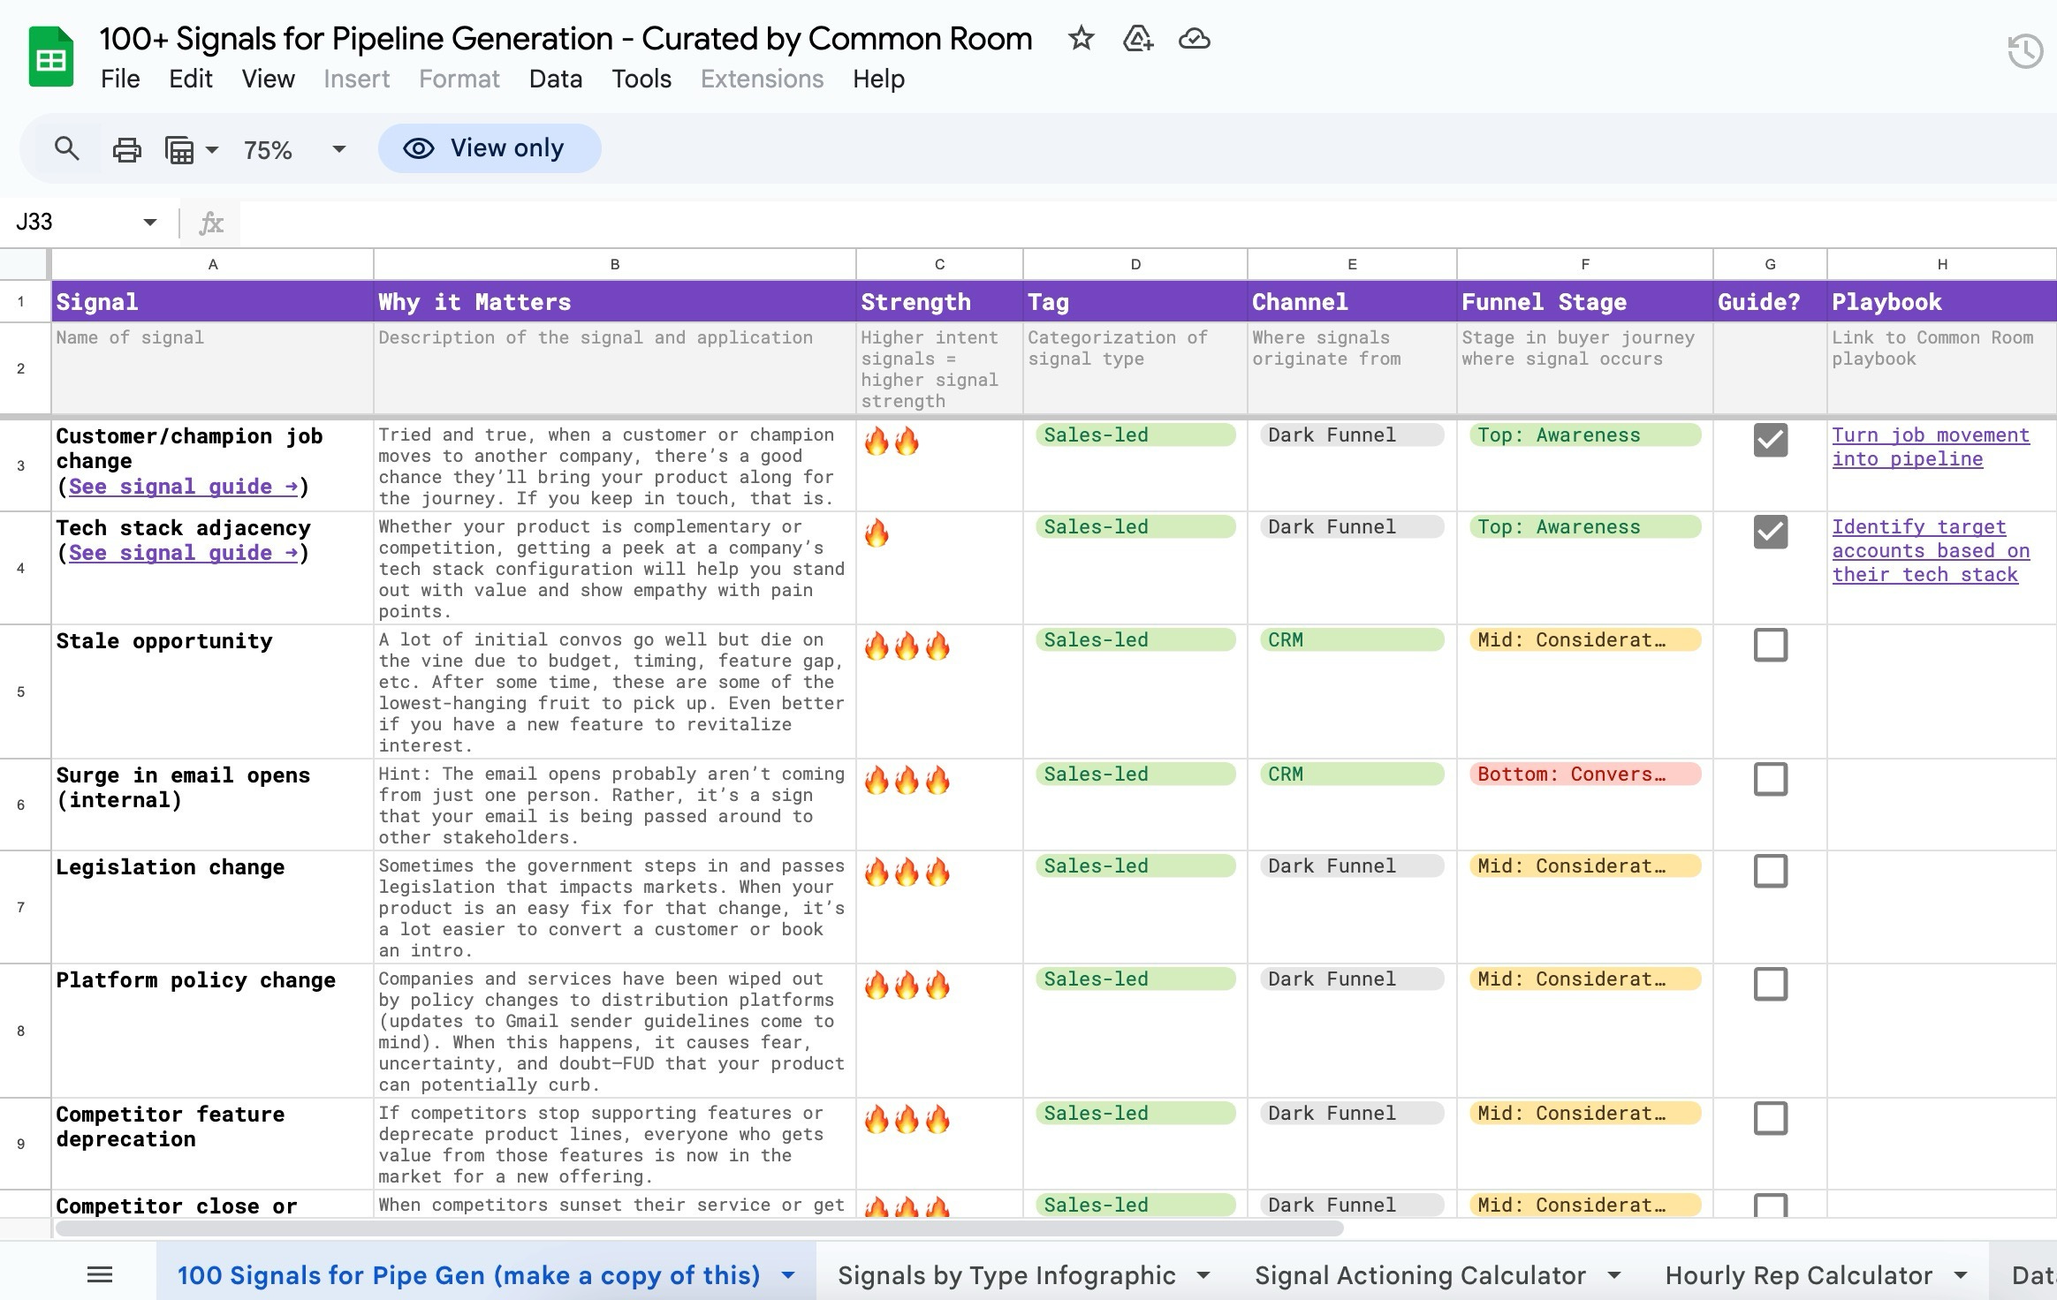
Task: Open the all sheets hamburger list
Action: click(99, 1274)
